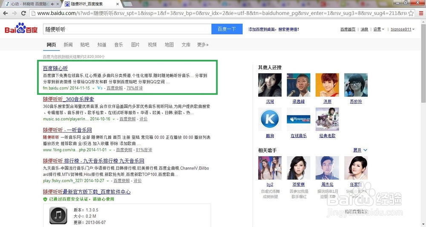Click the Baidu logo
This screenshot has height=227, width=426.
21,28
